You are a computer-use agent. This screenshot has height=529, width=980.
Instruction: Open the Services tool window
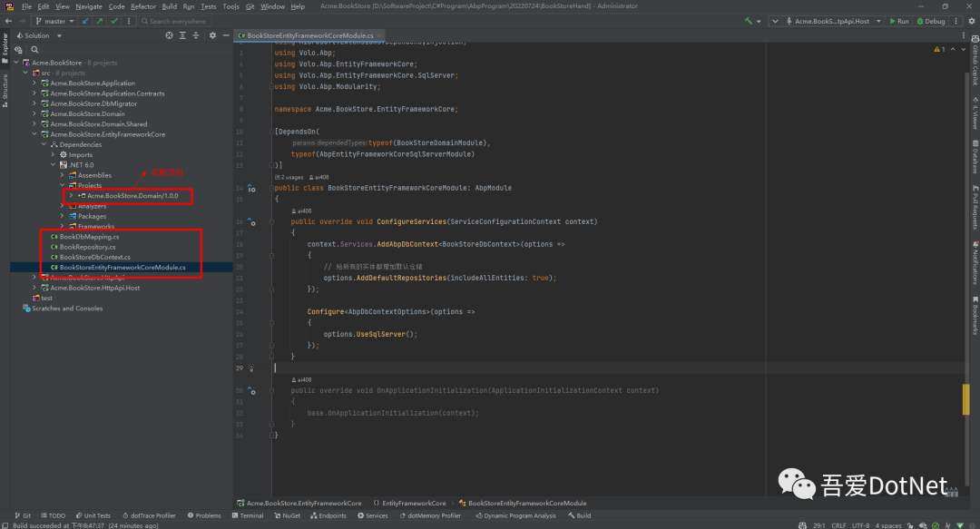click(x=373, y=516)
